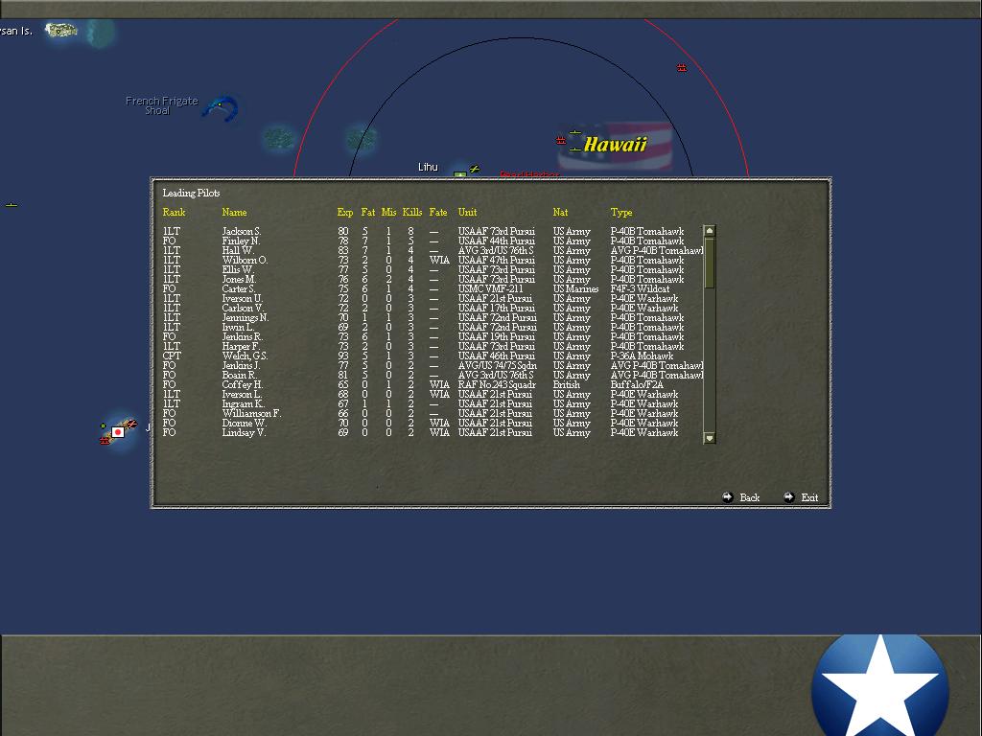Select pilot Iverson U. row
Image resolution: width=982 pixels, height=736 pixels.
point(433,299)
